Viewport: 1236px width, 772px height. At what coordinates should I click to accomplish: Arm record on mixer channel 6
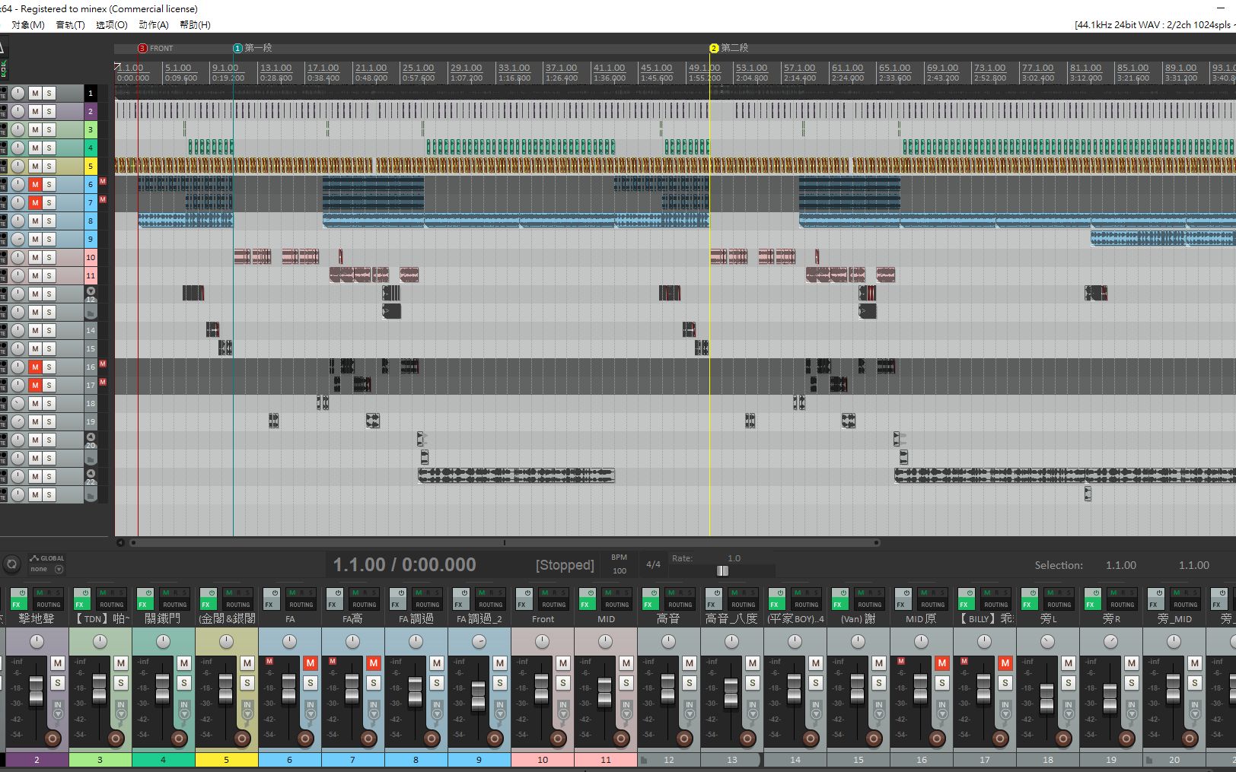click(x=305, y=738)
